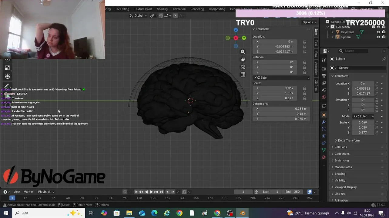Toggle the pin icon beside Sphere

pyautogui.click(x=384, y=59)
